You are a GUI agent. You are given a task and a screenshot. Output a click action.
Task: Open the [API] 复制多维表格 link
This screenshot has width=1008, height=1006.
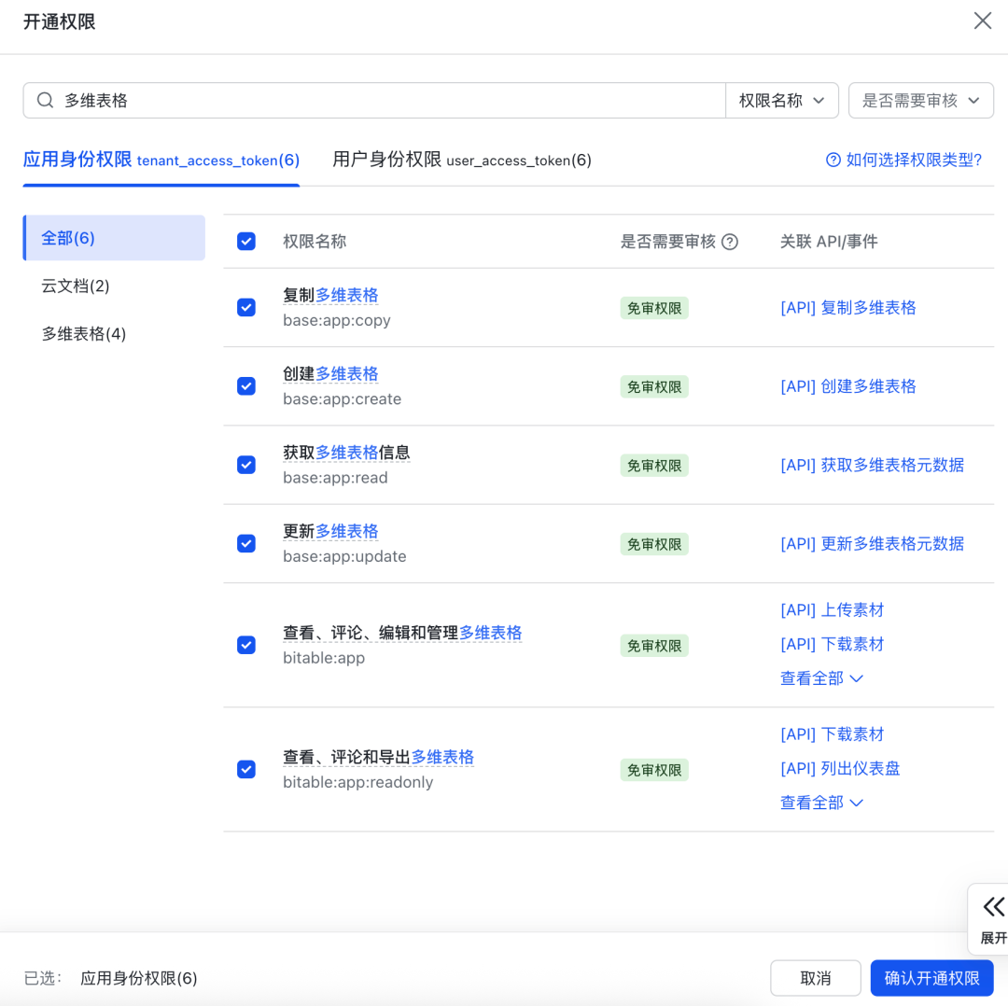(x=847, y=307)
